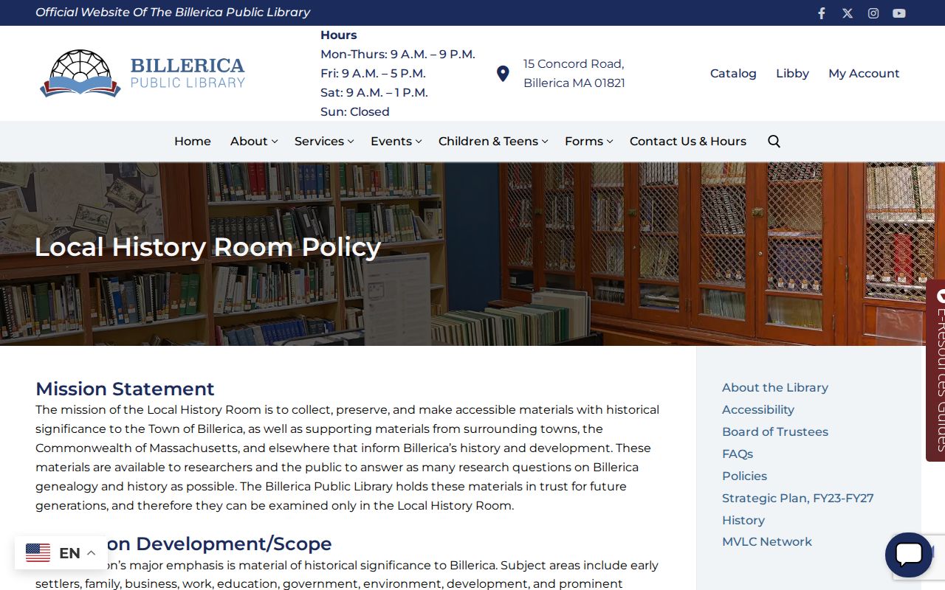The image size is (945, 590).
Task: Expand the About menu
Action: tap(254, 141)
